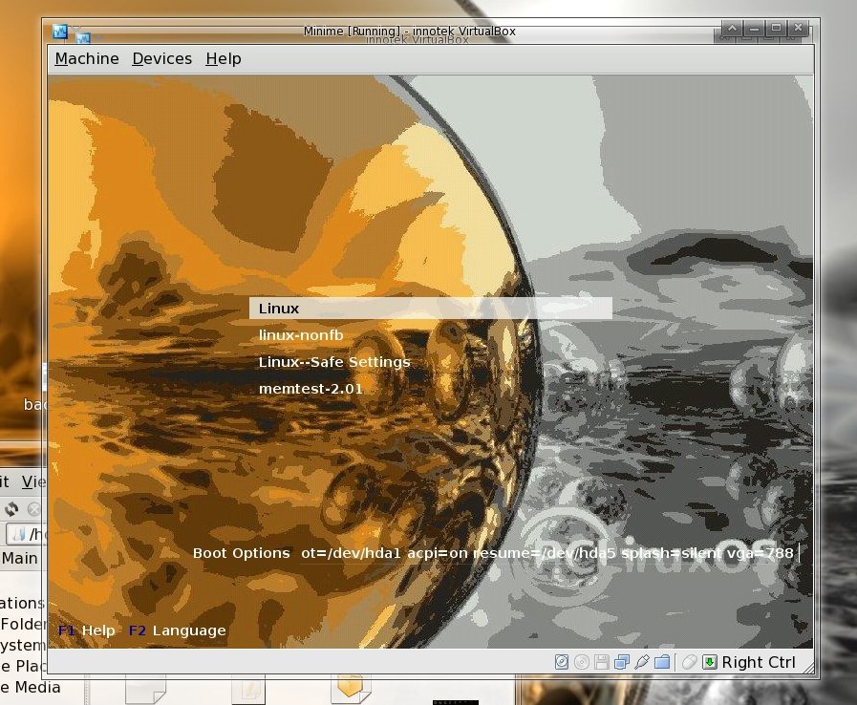Click the CD/DVD status icon
The image size is (857, 705).
click(582, 662)
